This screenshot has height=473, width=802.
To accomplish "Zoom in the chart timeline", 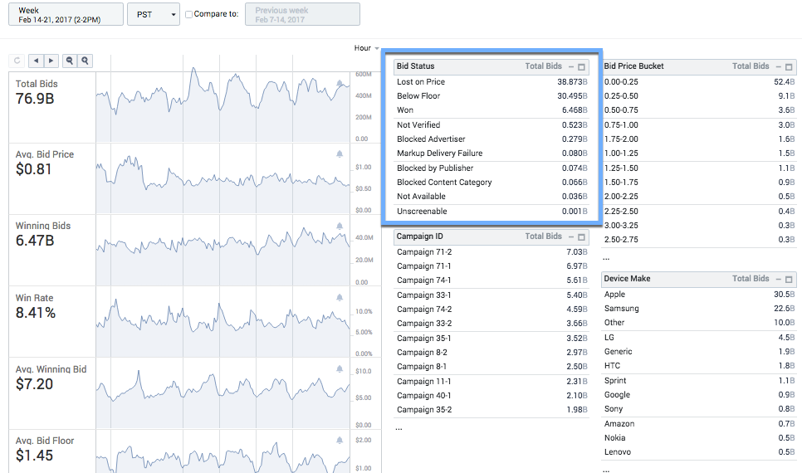I will click(85, 61).
